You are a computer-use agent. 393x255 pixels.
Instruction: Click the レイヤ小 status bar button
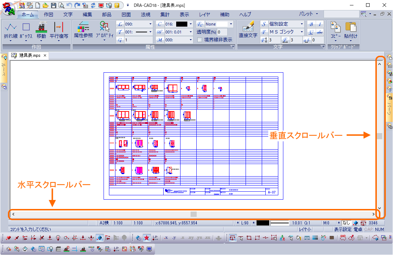305,229
